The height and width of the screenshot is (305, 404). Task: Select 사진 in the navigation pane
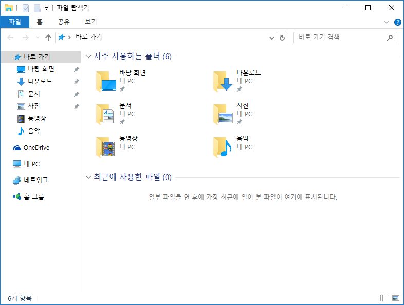[x=41, y=106]
